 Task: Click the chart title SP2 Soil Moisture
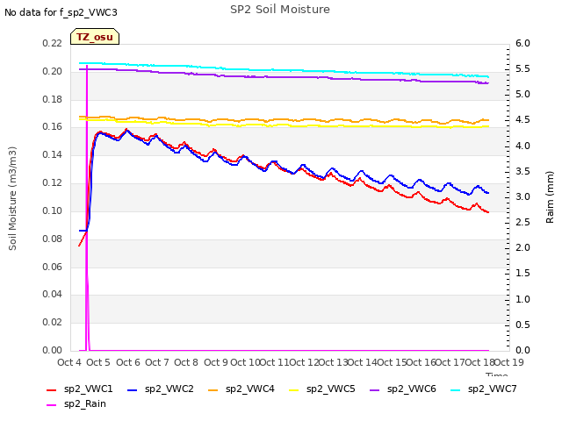pyautogui.click(x=280, y=10)
